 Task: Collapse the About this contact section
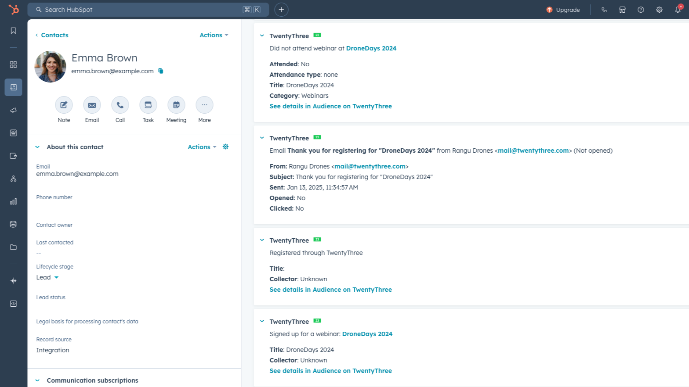click(x=37, y=147)
